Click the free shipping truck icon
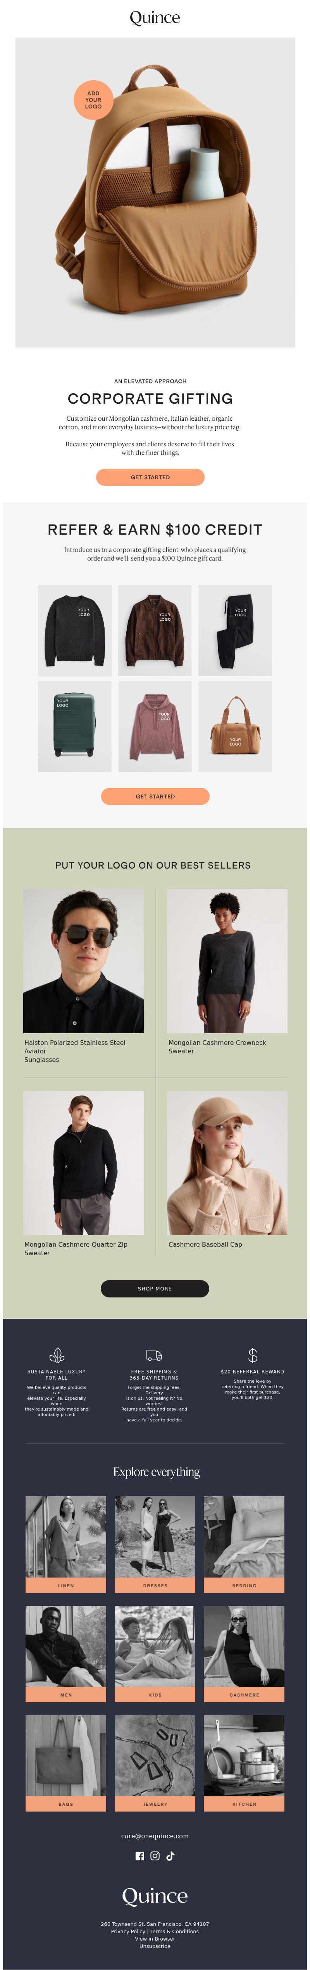 point(154,1356)
